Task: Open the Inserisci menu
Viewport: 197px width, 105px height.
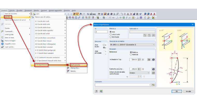Action: (4, 11)
